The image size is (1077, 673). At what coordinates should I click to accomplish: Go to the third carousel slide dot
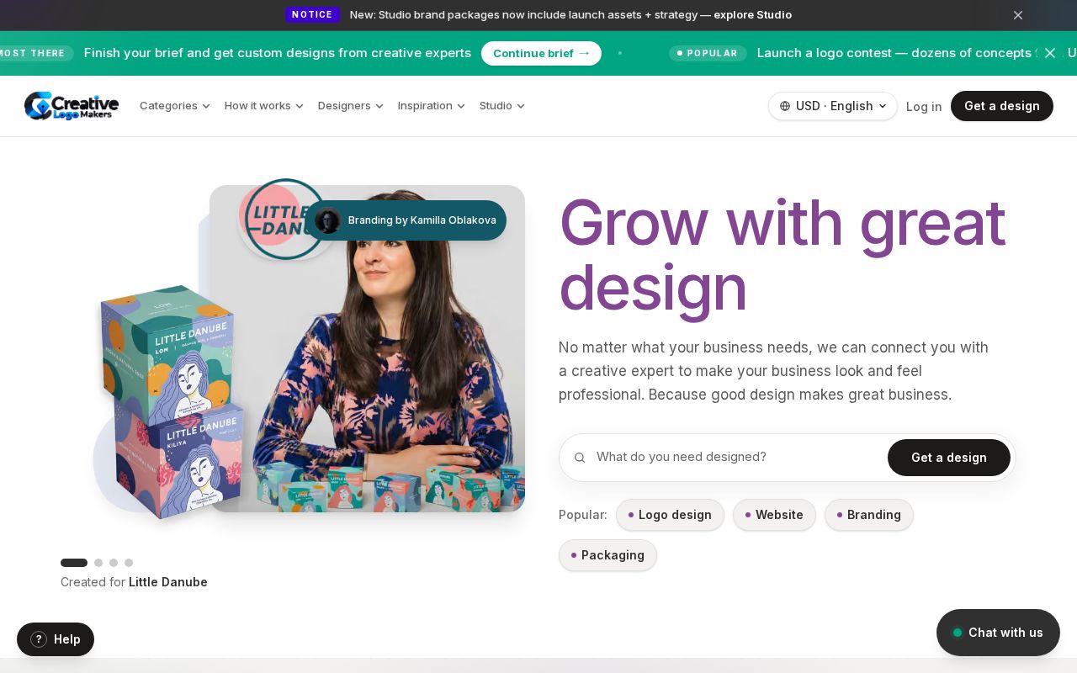[114, 563]
